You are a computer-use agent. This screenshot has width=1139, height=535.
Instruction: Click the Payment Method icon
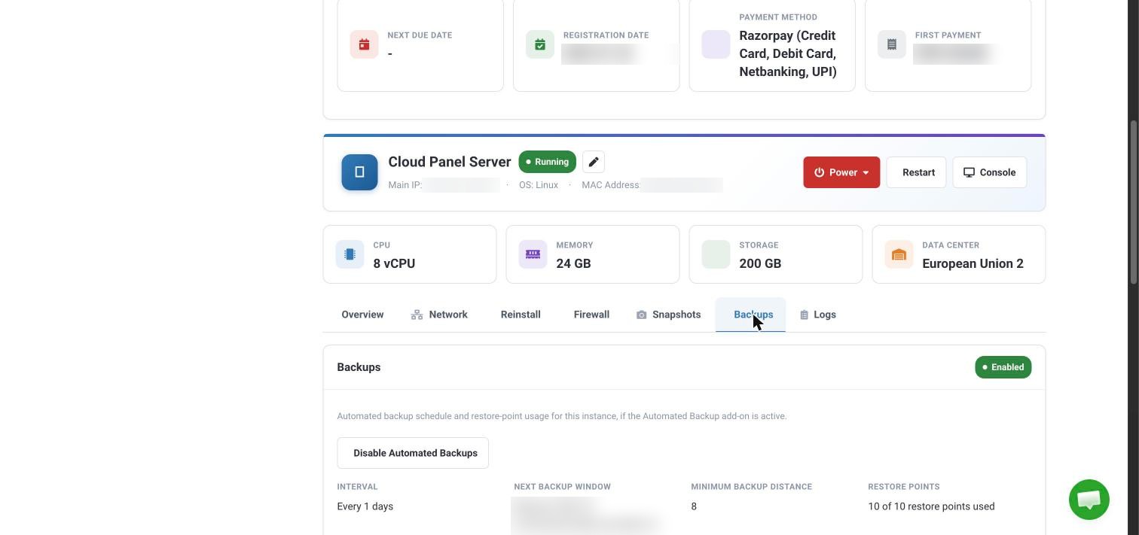pyautogui.click(x=716, y=44)
